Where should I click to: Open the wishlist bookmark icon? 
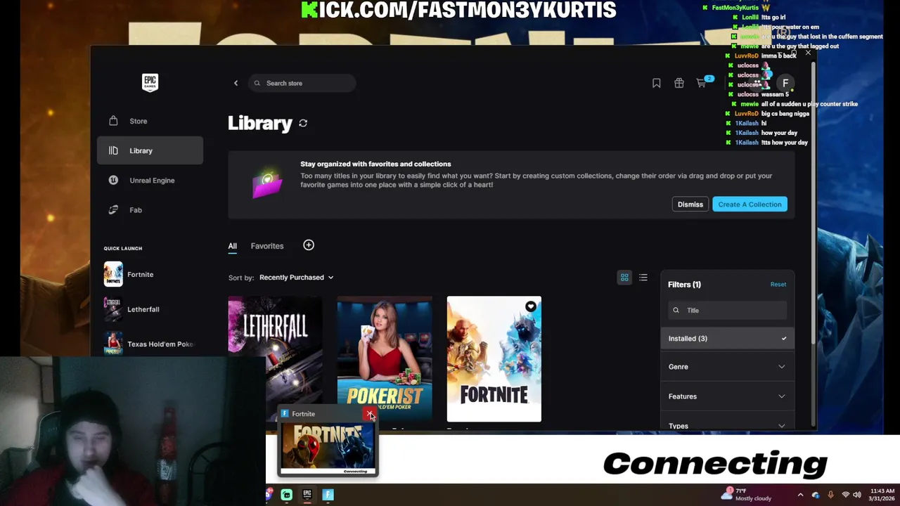[656, 83]
